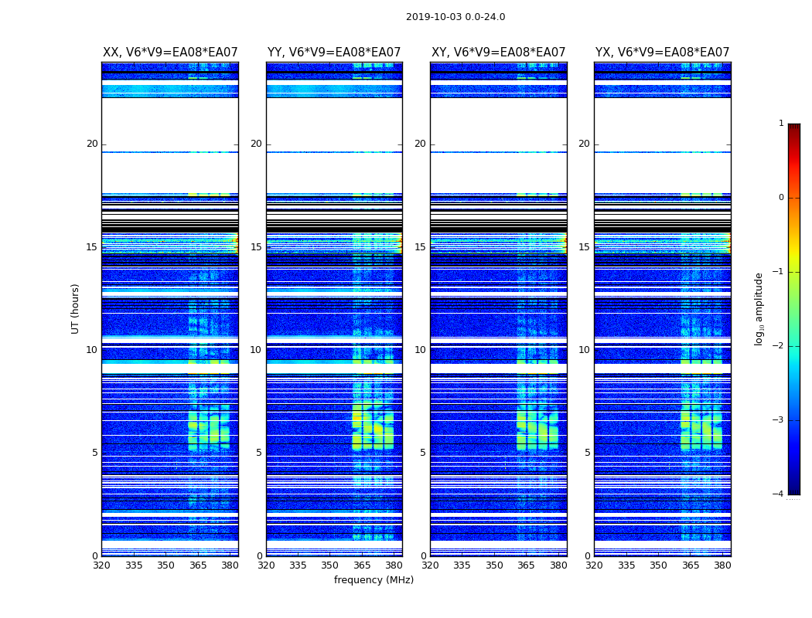Click the colorbar tick label 0
The image size is (812, 618).
[780, 198]
